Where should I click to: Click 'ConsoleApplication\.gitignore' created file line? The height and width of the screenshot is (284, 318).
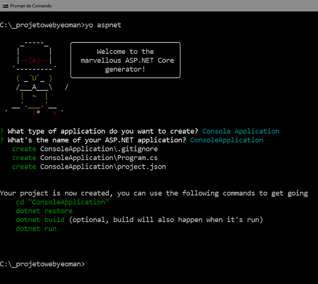99,149
